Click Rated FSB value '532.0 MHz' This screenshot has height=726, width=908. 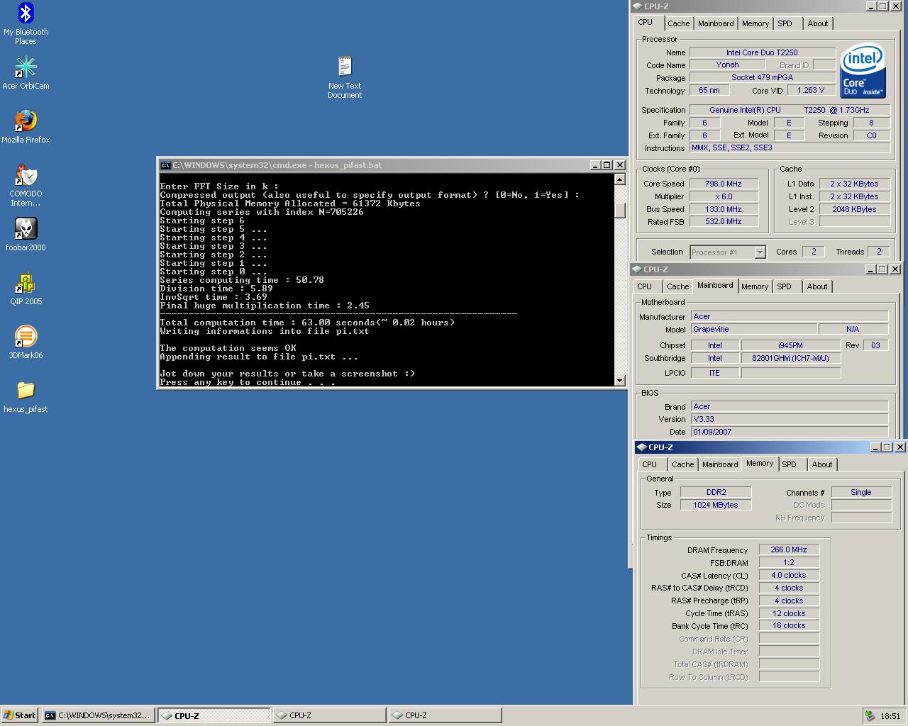coord(723,221)
